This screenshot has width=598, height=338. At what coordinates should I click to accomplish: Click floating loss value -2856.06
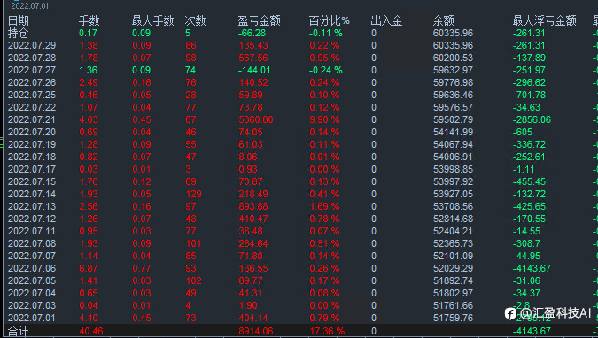pos(532,119)
